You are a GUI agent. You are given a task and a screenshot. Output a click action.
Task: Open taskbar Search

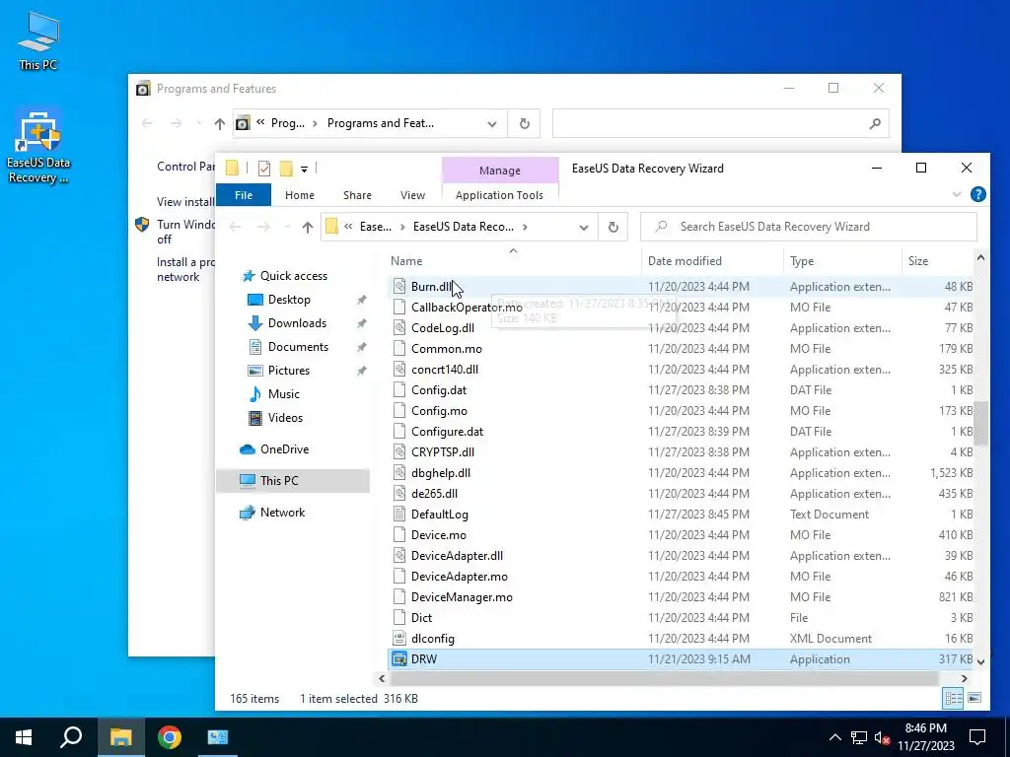(71, 737)
